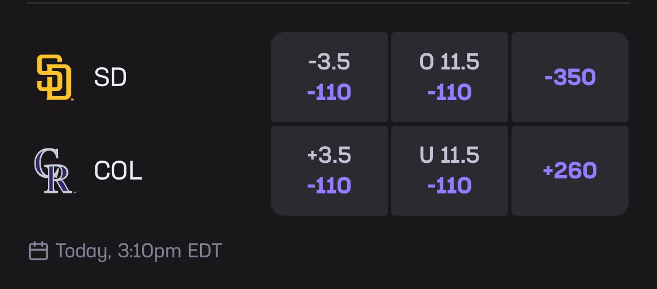This screenshot has width=657, height=289.
Task: Select the COL moneyline +260 bet
Action: 570,171
